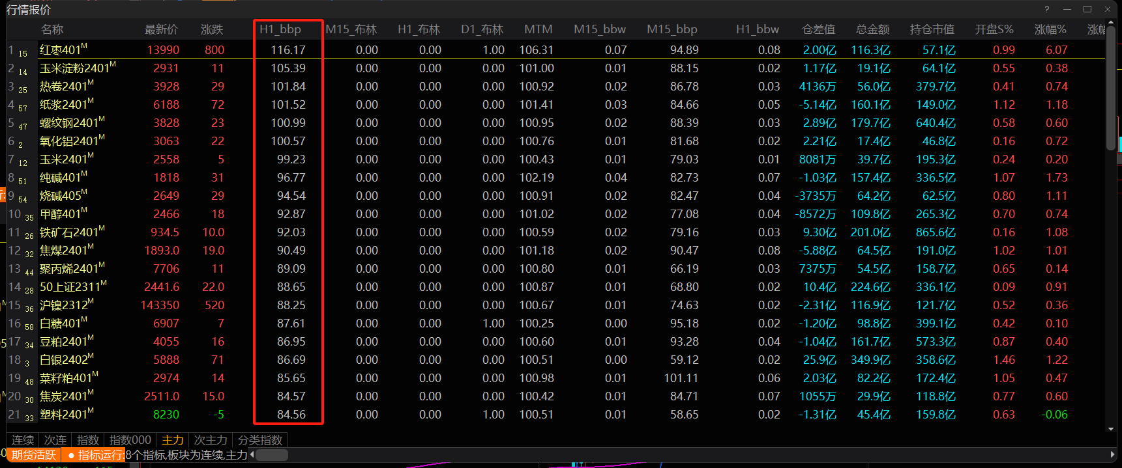This screenshot has width=1122, height=468.
Task: Maximize the 行情报价 window
Action: [1087, 9]
